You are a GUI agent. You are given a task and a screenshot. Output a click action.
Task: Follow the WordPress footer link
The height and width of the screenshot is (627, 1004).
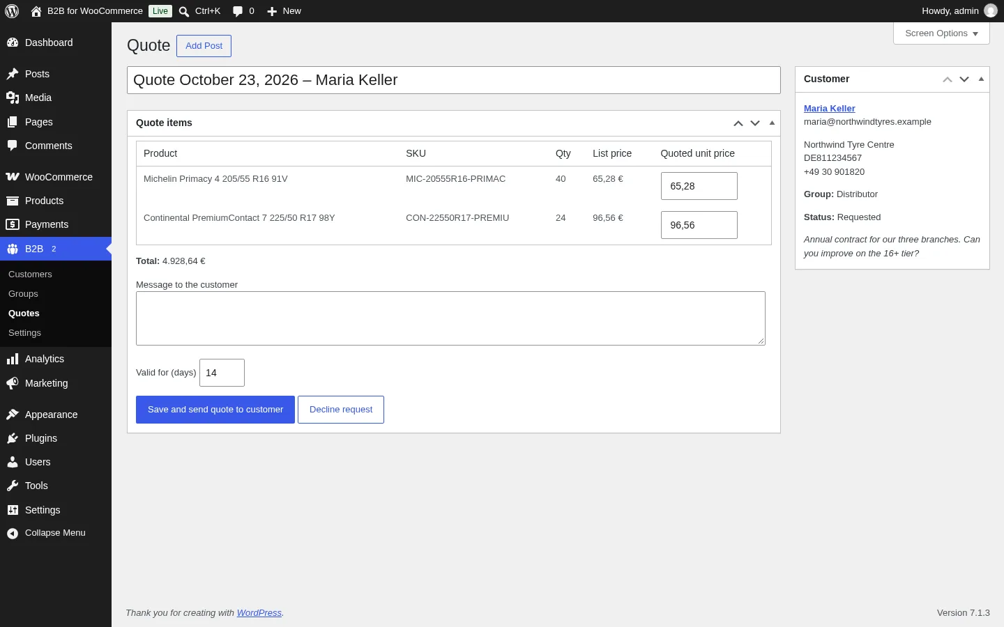[x=259, y=613]
